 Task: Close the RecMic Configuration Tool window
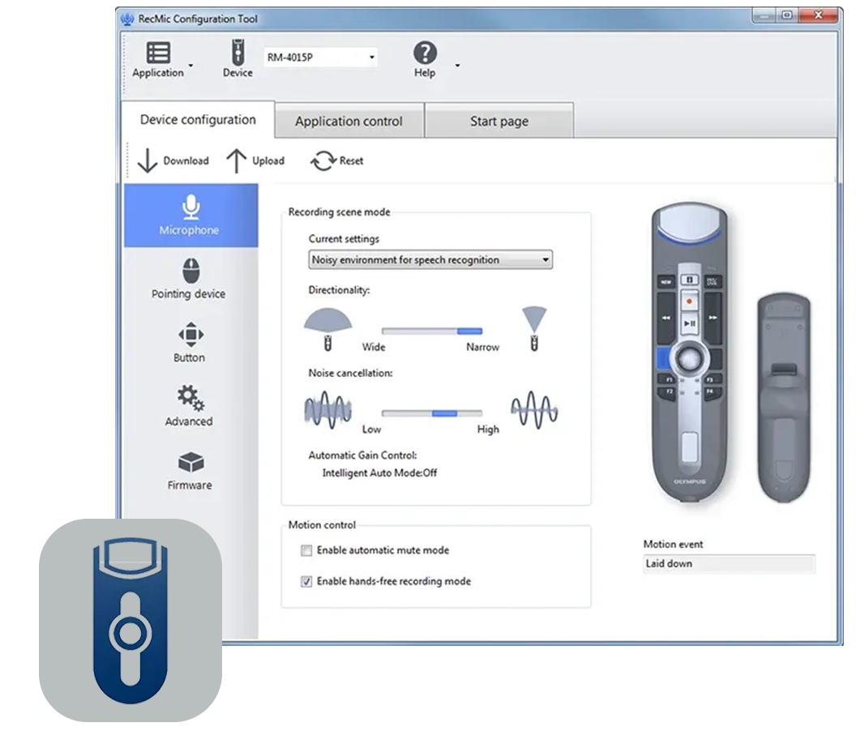(819, 15)
